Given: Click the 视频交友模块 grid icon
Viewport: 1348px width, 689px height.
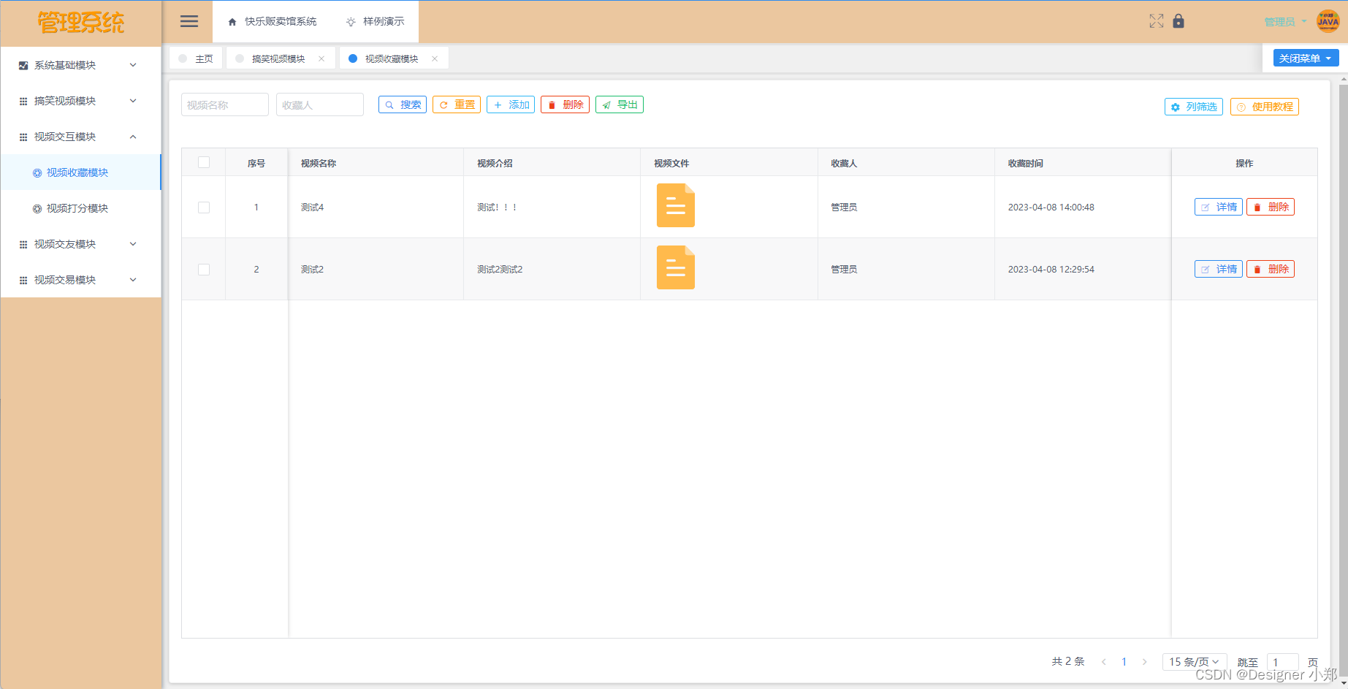Looking at the screenshot, I should coord(23,244).
